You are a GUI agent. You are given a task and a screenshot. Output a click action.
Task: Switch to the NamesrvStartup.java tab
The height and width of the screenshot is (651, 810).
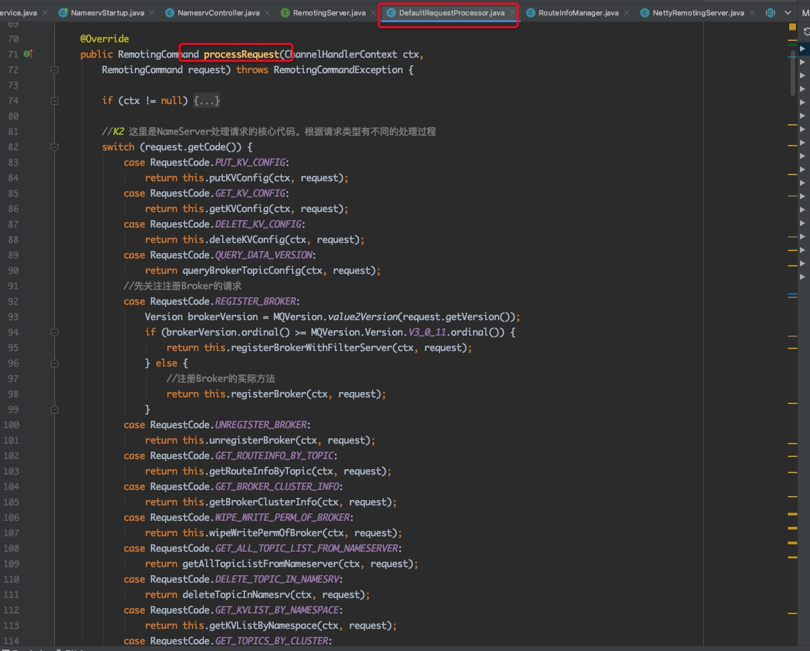[x=107, y=13]
